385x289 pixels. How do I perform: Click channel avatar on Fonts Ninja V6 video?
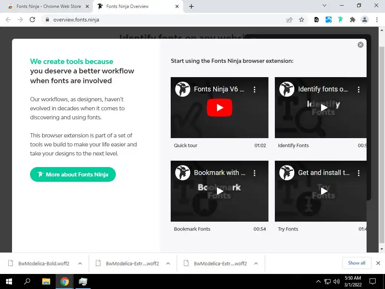(x=183, y=89)
